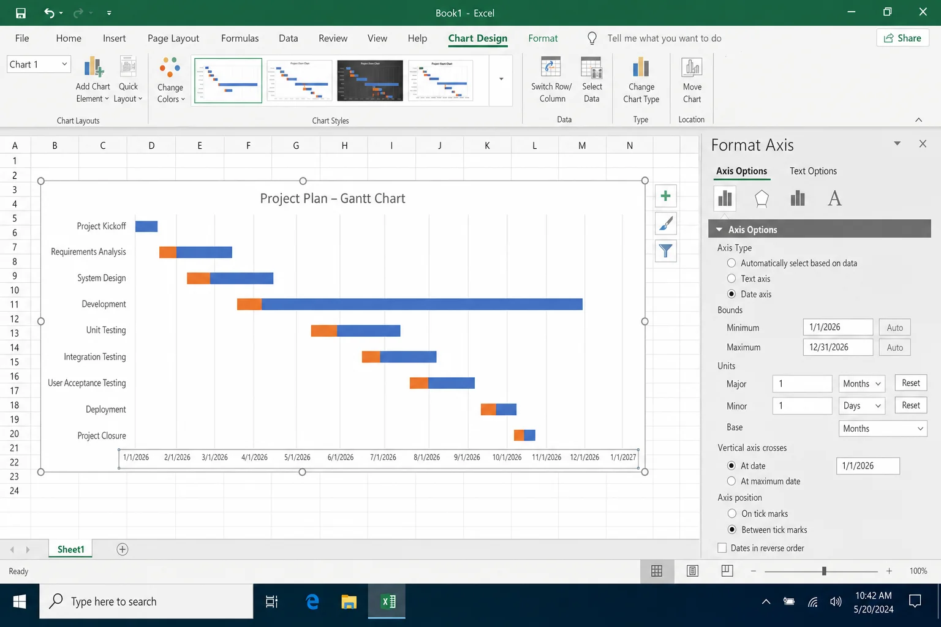
Task: Collapse the Axis Options section header
Action: 820,229
